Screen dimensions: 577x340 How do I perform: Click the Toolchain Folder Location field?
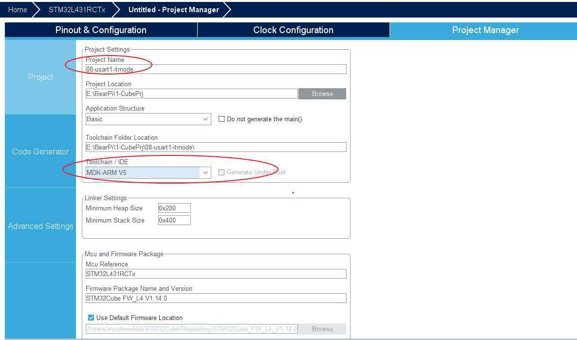(216, 147)
